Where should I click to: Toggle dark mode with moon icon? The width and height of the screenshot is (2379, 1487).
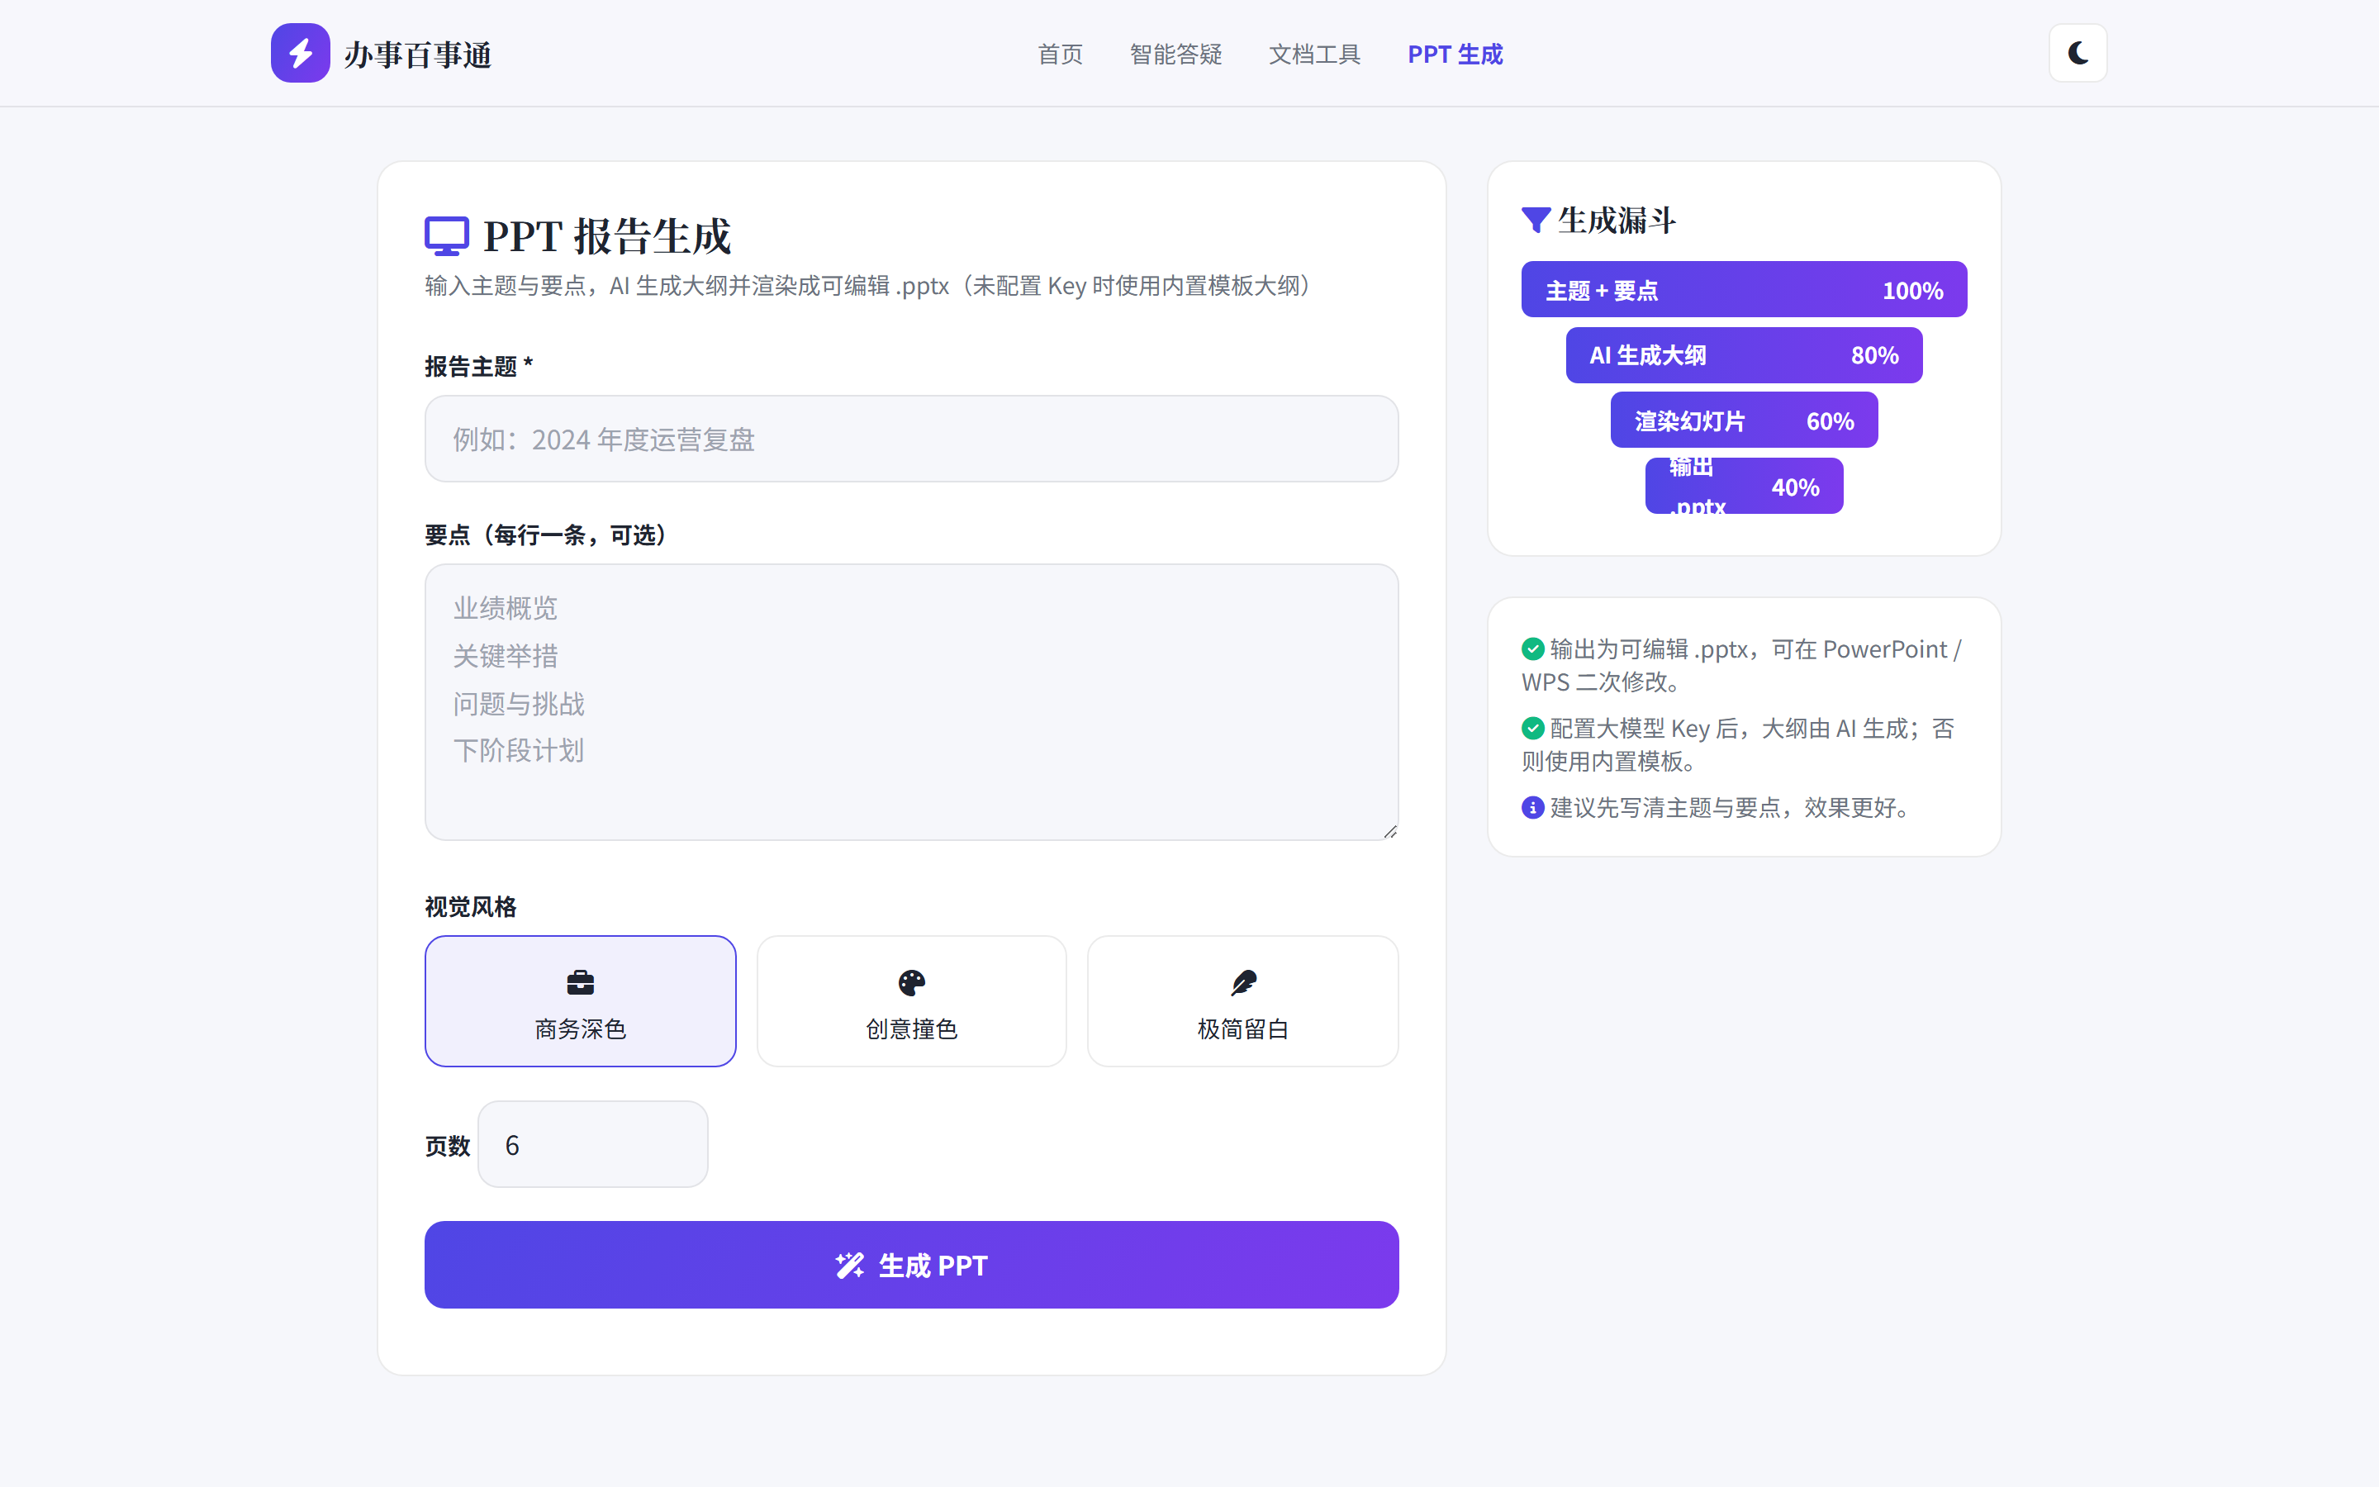(2077, 53)
